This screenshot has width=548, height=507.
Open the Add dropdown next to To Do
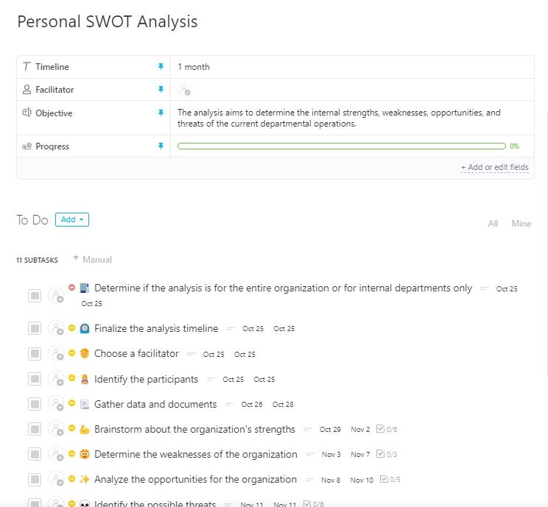[72, 219]
